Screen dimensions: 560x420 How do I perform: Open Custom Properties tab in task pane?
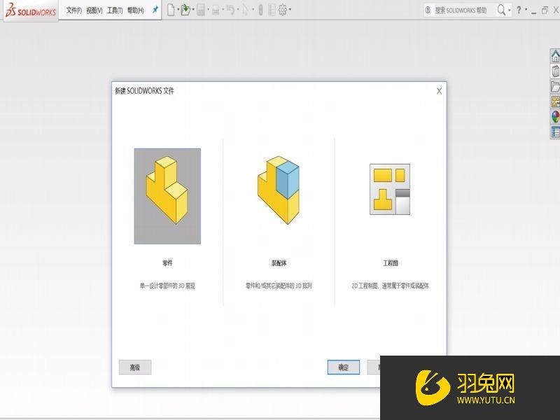click(x=555, y=132)
